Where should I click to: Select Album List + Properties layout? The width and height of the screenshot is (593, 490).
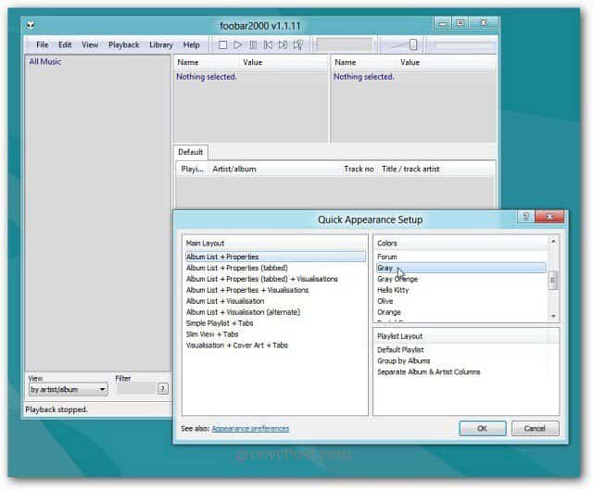(x=275, y=257)
